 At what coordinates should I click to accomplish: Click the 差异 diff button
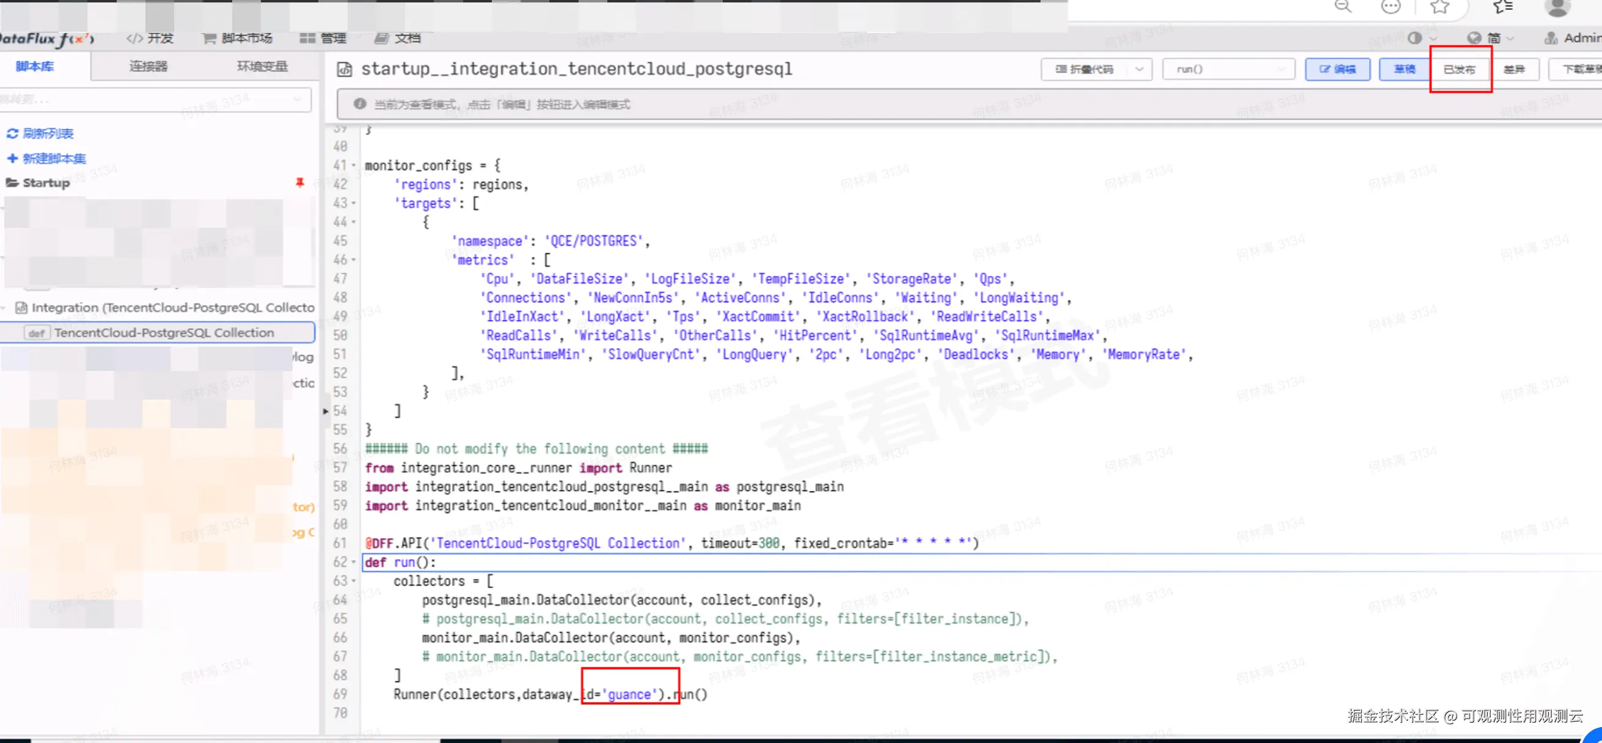(x=1513, y=69)
